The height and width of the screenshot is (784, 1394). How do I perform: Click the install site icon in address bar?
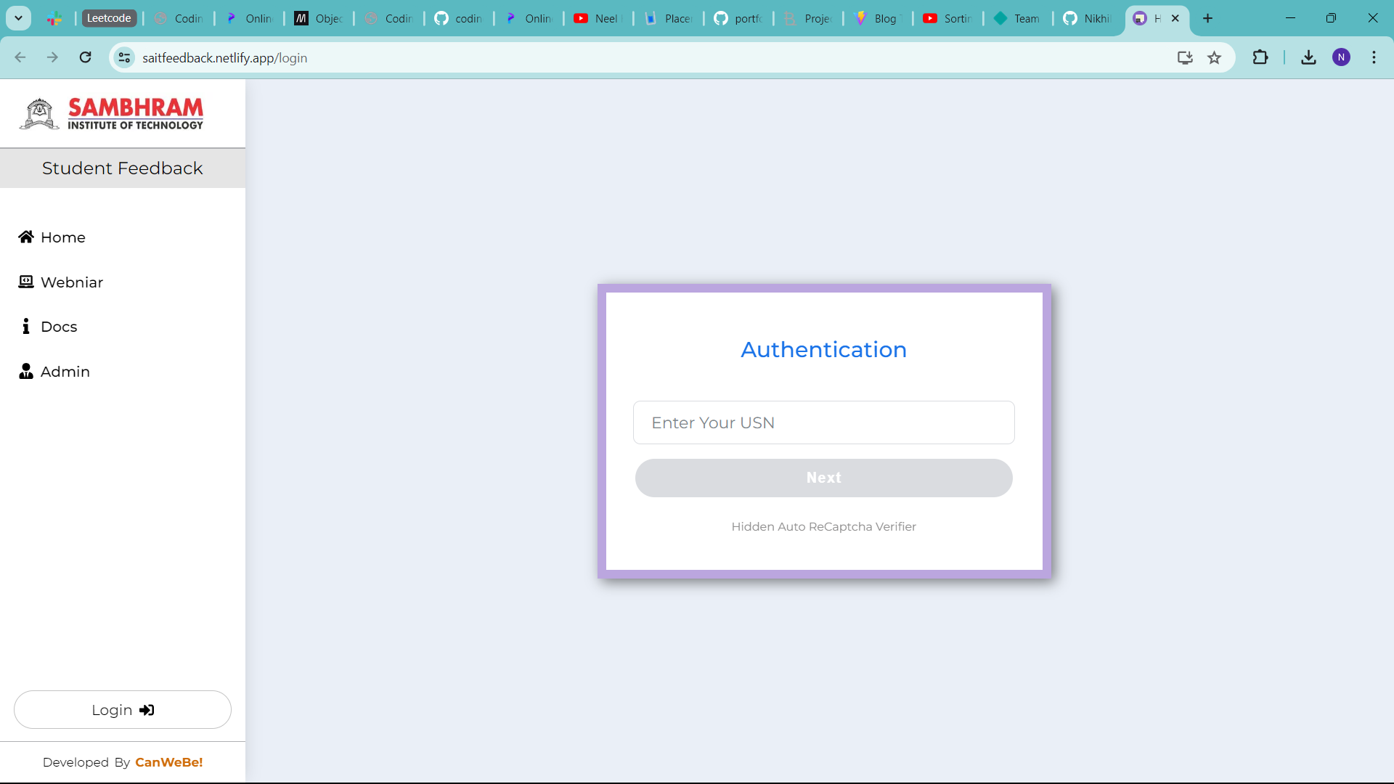point(1185,57)
